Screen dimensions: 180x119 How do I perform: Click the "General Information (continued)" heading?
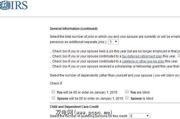pyautogui.click(x=74, y=29)
